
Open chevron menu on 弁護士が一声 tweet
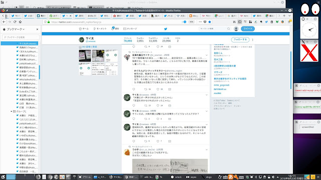tap(207, 95)
